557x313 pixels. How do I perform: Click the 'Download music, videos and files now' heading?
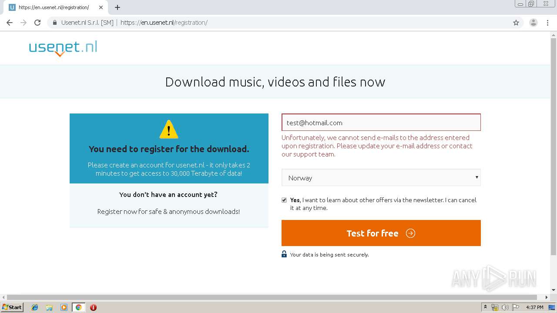[x=275, y=82]
